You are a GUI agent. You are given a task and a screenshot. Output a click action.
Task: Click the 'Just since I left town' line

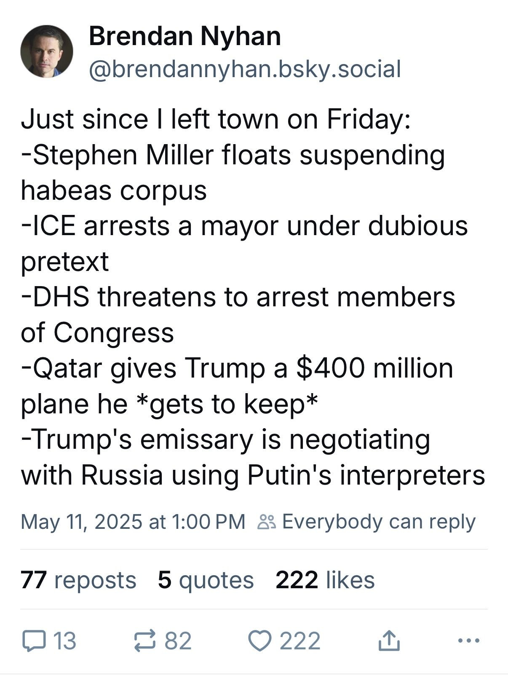(x=215, y=119)
